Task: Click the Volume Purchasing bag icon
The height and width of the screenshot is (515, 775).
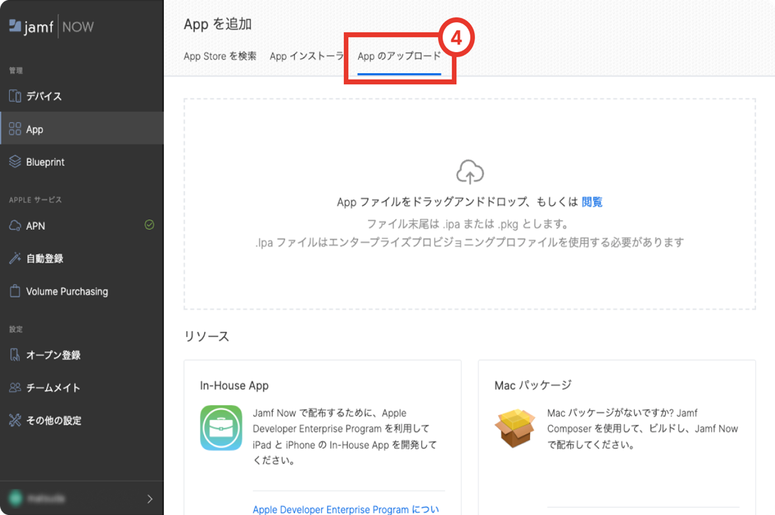Action: pos(15,290)
